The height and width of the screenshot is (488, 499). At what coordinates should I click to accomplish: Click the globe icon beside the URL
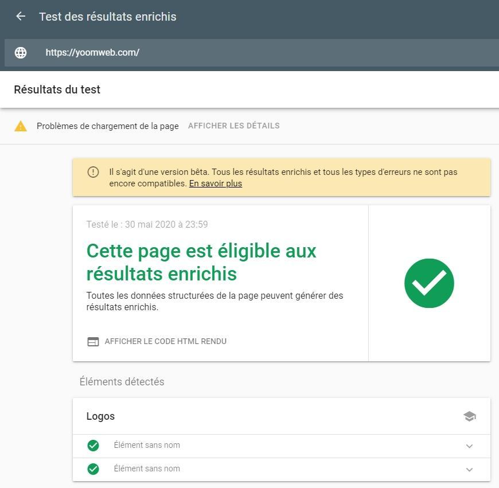(21, 53)
